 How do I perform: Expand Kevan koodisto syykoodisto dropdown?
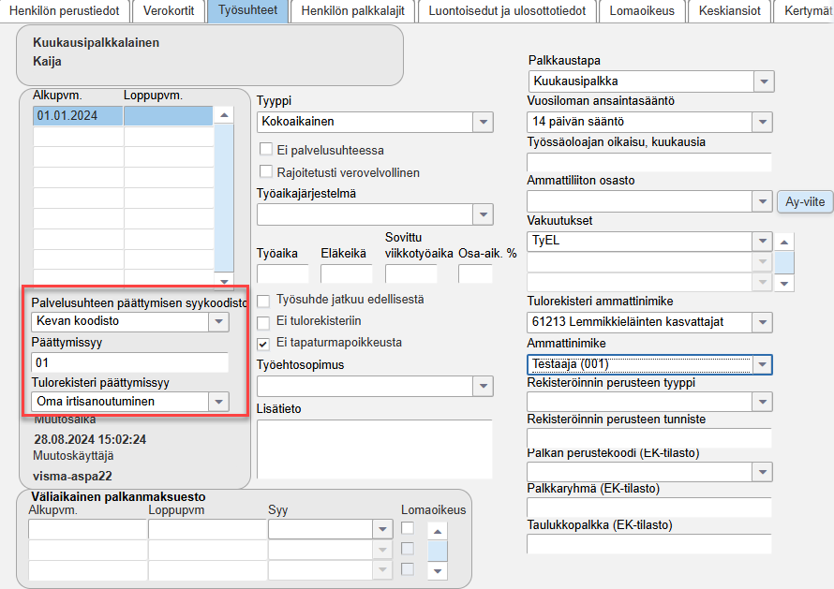tap(218, 321)
